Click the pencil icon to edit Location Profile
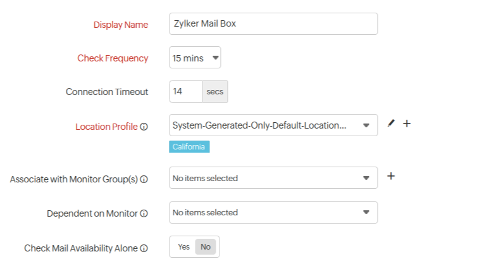This screenshot has height=273, width=484. tap(391, 124)
